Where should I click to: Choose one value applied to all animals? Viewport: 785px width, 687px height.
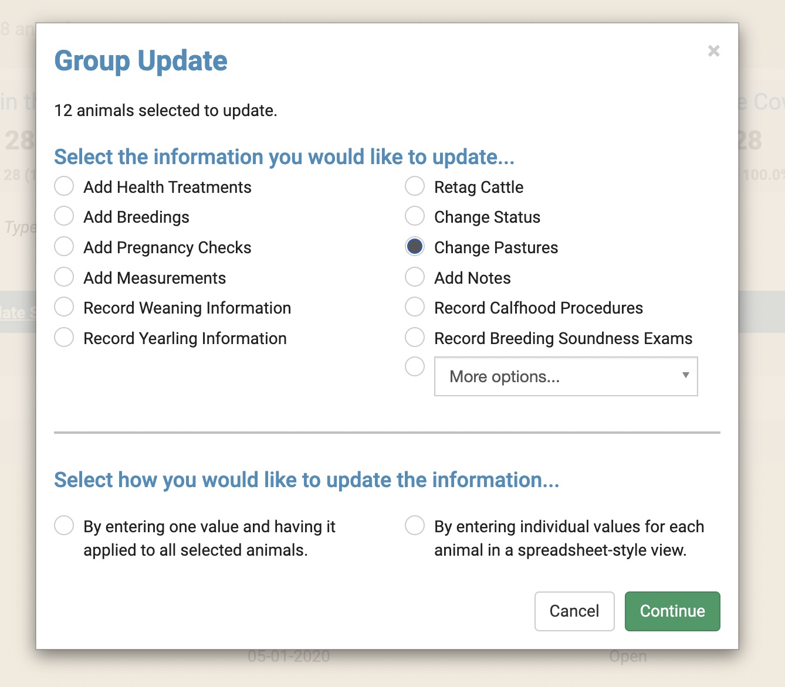click(x=64, y=526)
